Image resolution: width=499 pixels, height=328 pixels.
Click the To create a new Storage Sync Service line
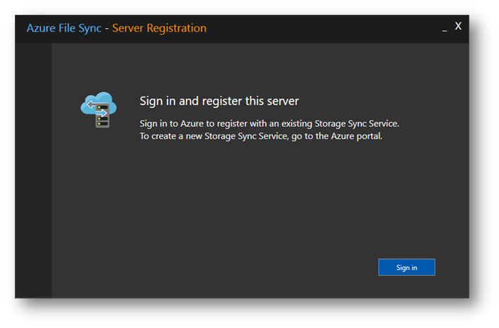click(261, 136)
